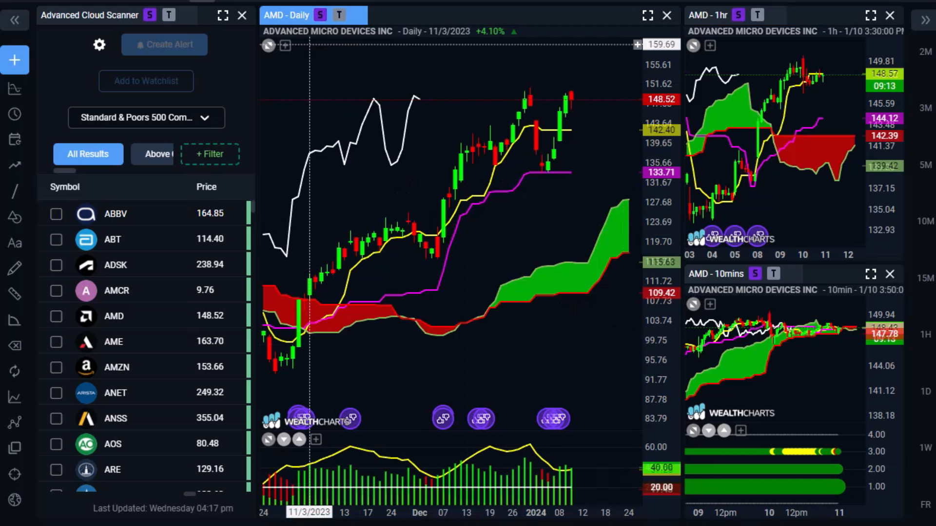Screen dimensions: 936x526
Task: Check the ANSS row checkbox
Action: pyautogui.click(x=56, y=418)
